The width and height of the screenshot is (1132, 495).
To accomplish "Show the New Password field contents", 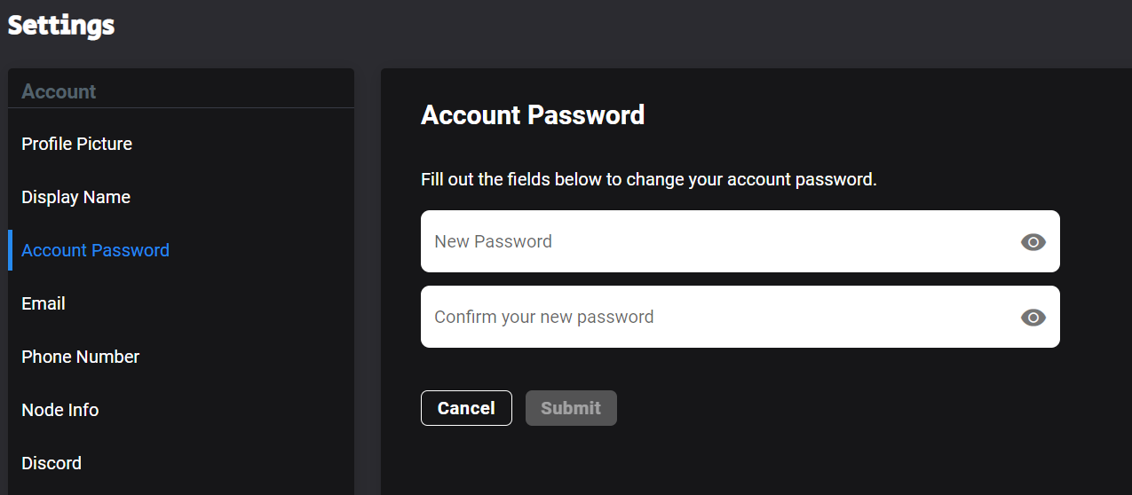I will point(1033,242).
